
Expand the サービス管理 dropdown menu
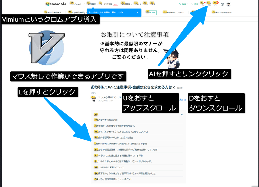107,4
